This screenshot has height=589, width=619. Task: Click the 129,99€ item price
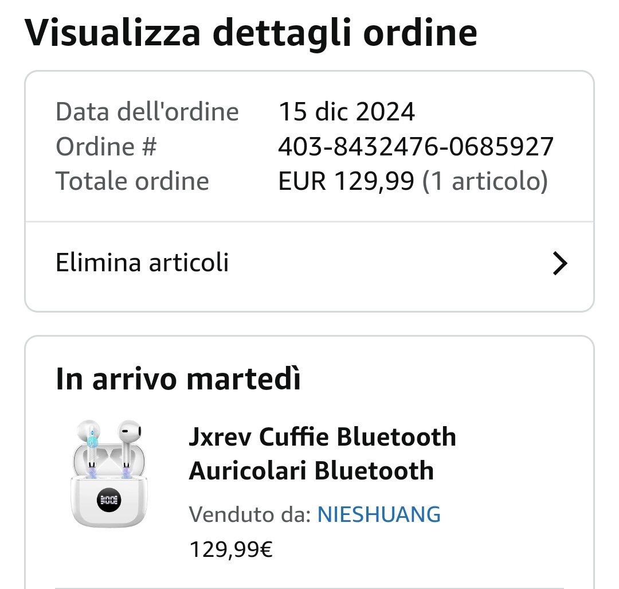231,549
